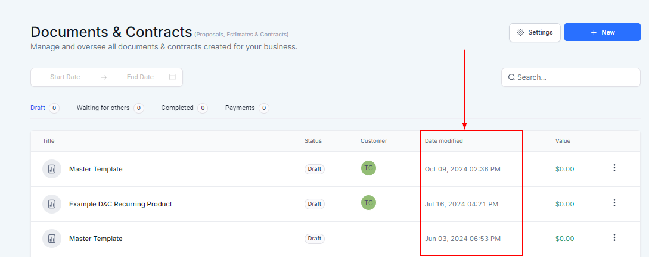Open Master Template modified Jun 03, 2024

click(x=95, y=239)
